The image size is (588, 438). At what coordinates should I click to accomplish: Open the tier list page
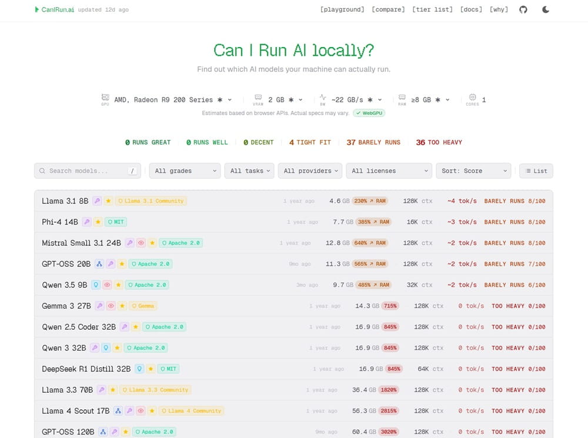point(432,10)
